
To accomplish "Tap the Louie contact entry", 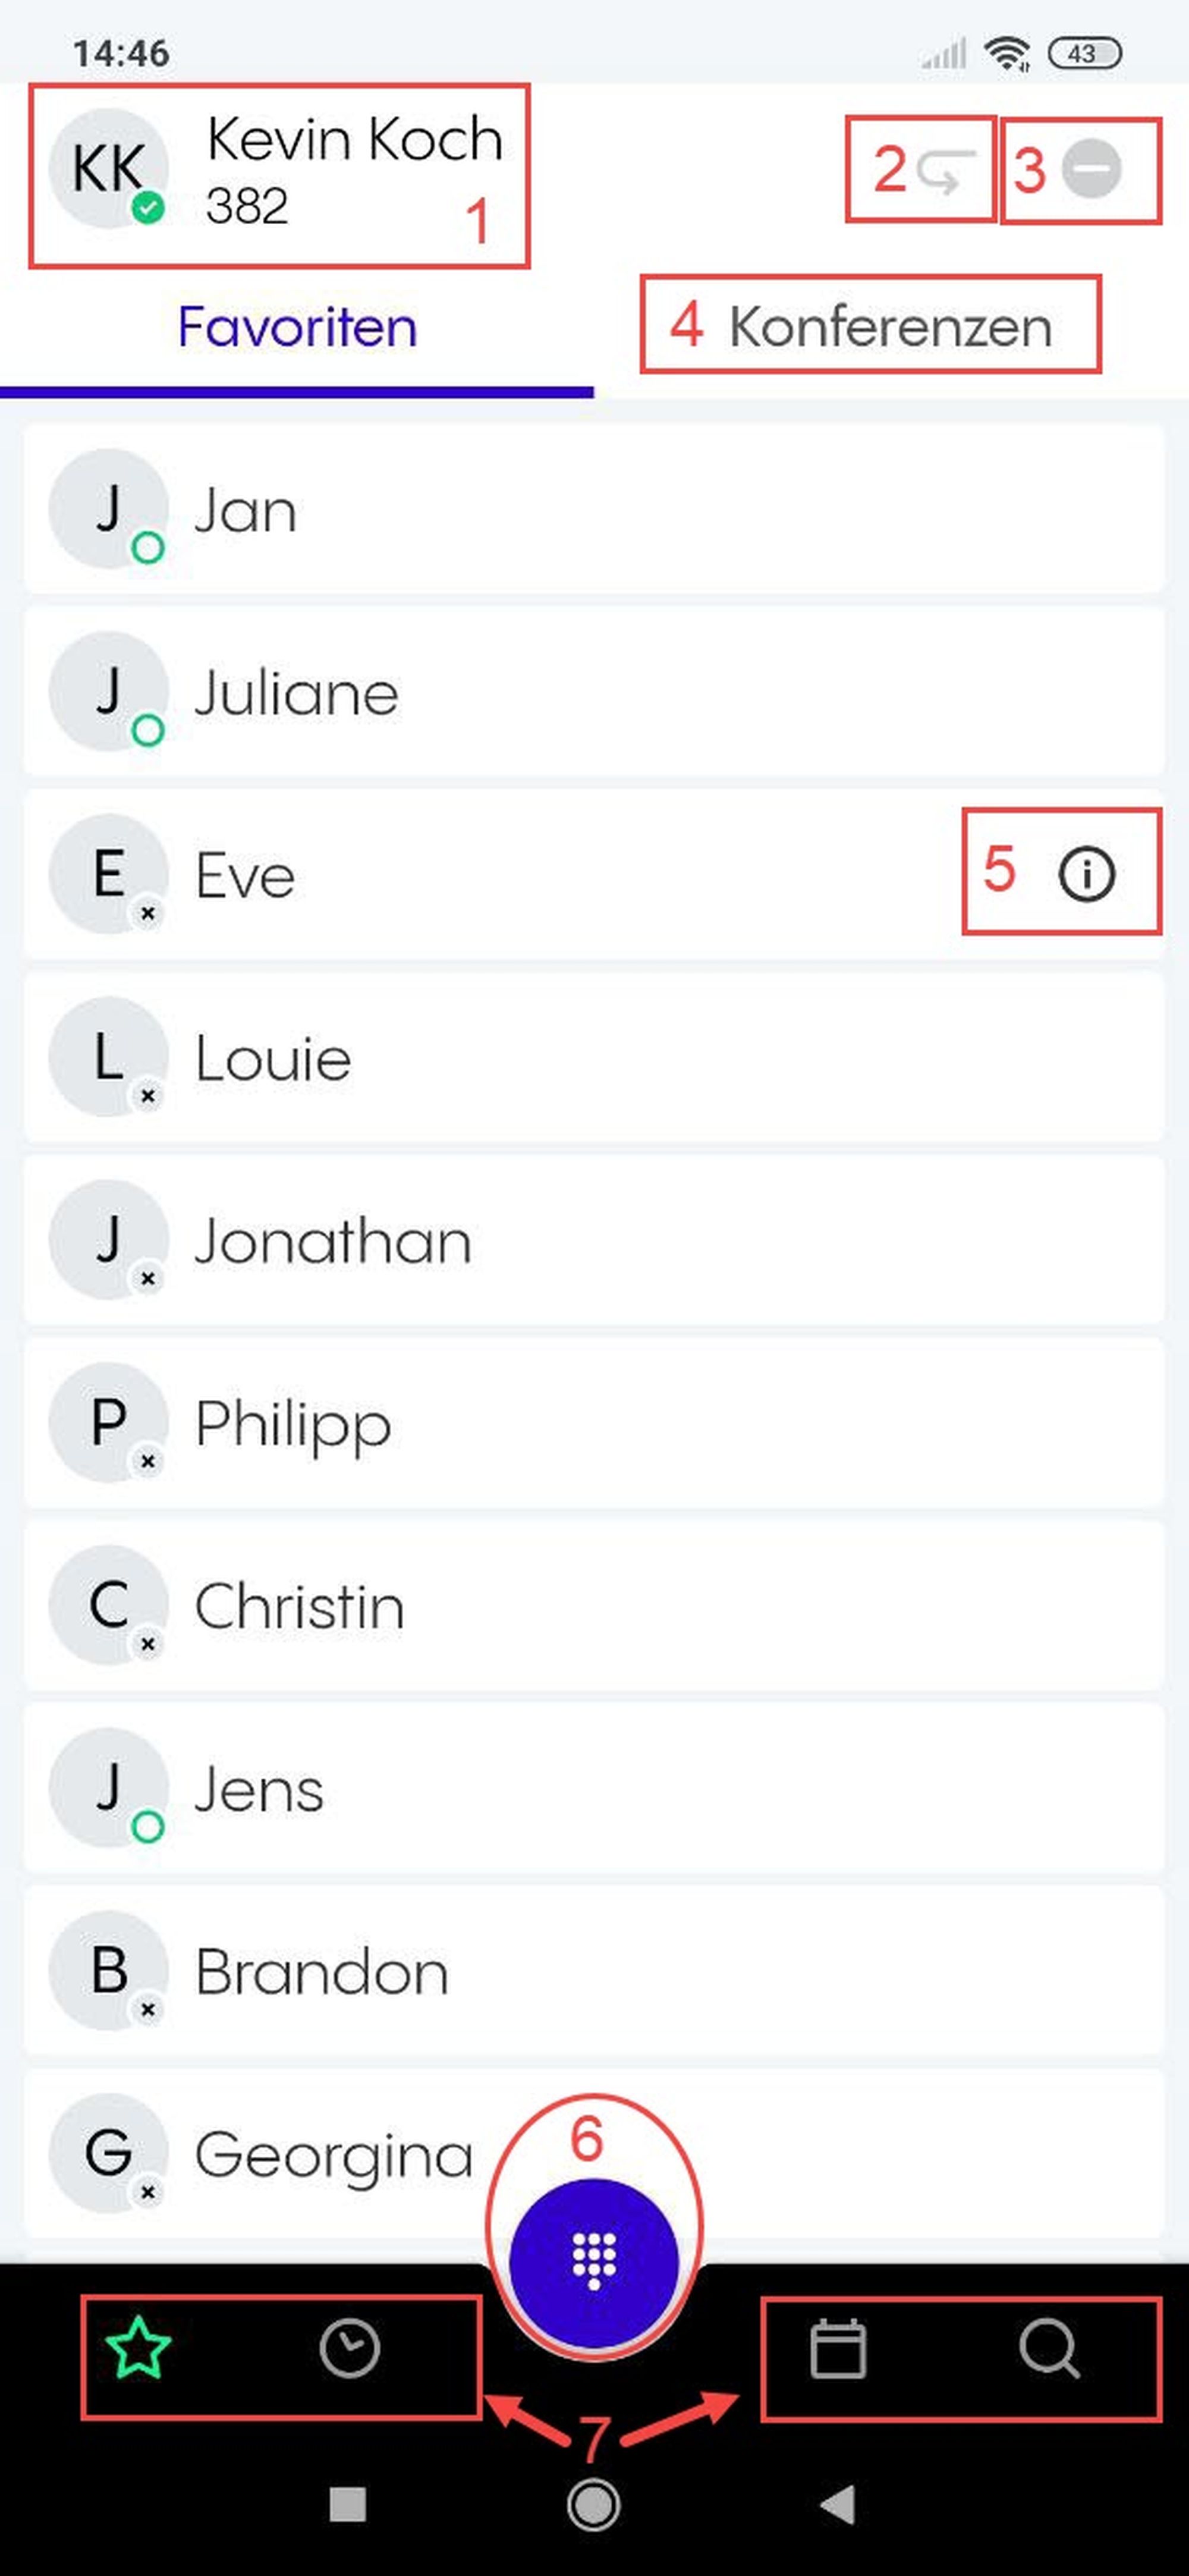I will click(x=594, y=1058).
